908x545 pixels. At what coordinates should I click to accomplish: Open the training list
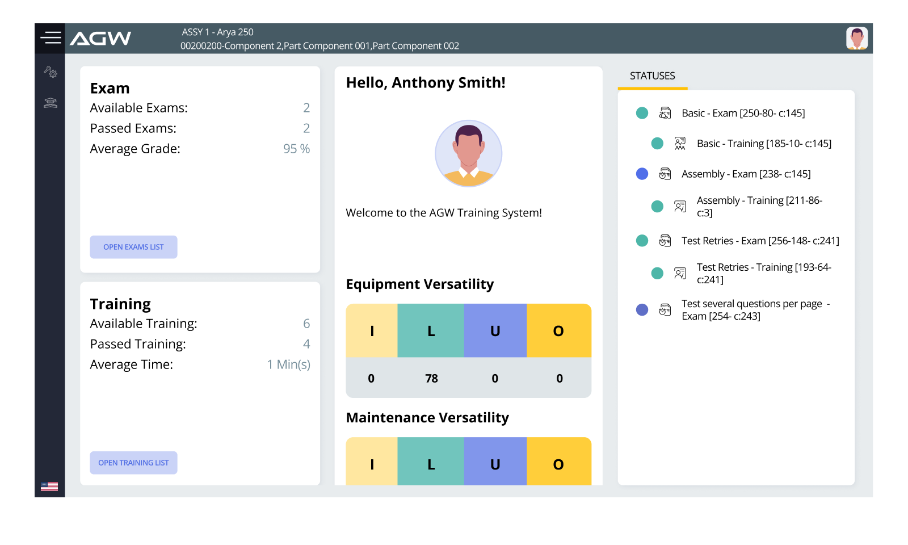[133, 463]
